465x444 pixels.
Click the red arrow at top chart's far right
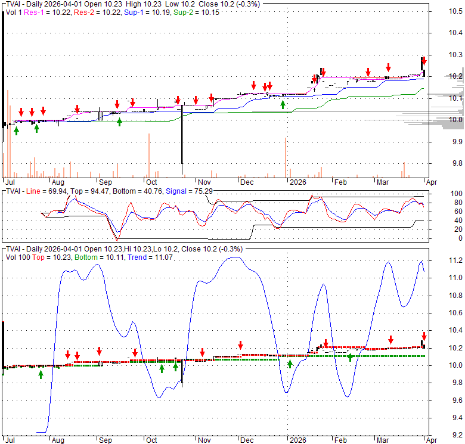[423, 61]
